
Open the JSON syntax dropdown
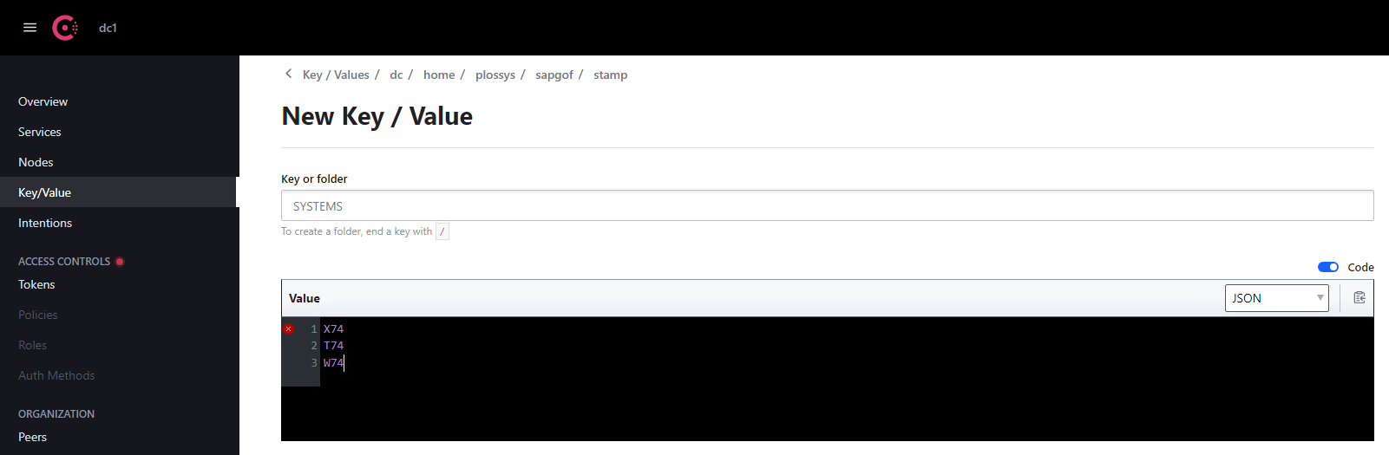coord(1276,298)
